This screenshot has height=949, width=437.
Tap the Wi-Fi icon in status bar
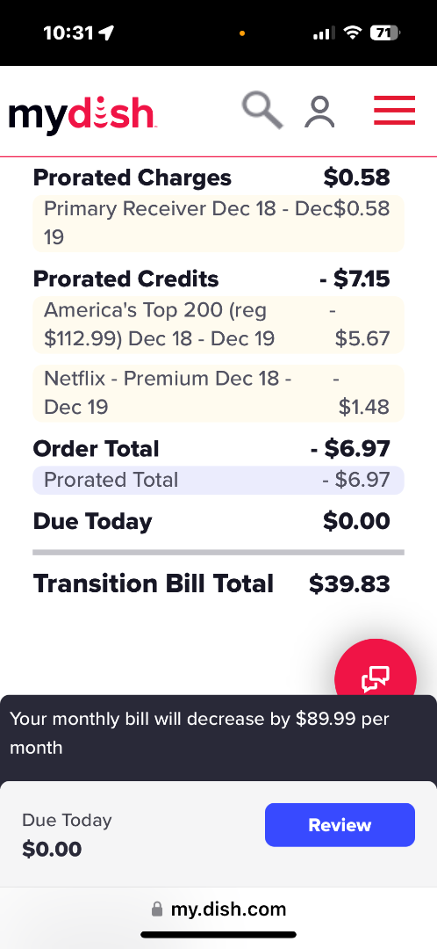tap(352, 33)
